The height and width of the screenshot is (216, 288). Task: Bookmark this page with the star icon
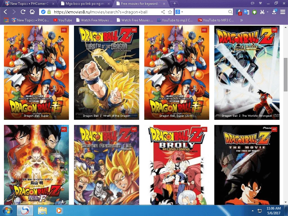(170, 12)
